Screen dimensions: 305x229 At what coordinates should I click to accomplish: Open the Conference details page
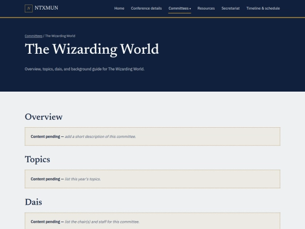point(146,8)
